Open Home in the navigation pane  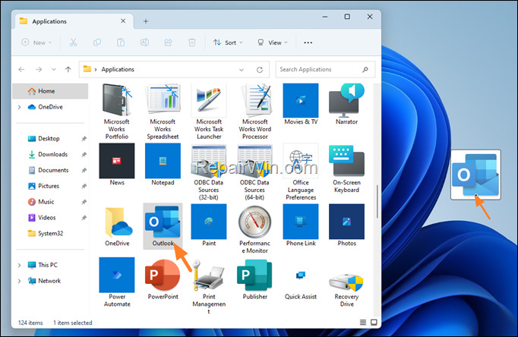click(x=50, y=91)
